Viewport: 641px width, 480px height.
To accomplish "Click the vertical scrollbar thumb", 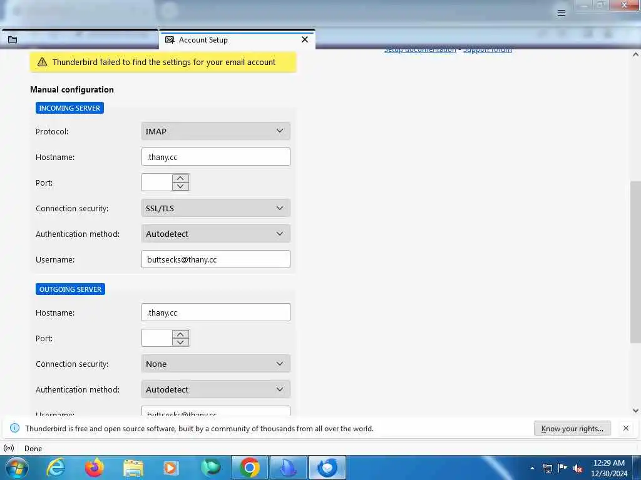I will click(635, 262).
